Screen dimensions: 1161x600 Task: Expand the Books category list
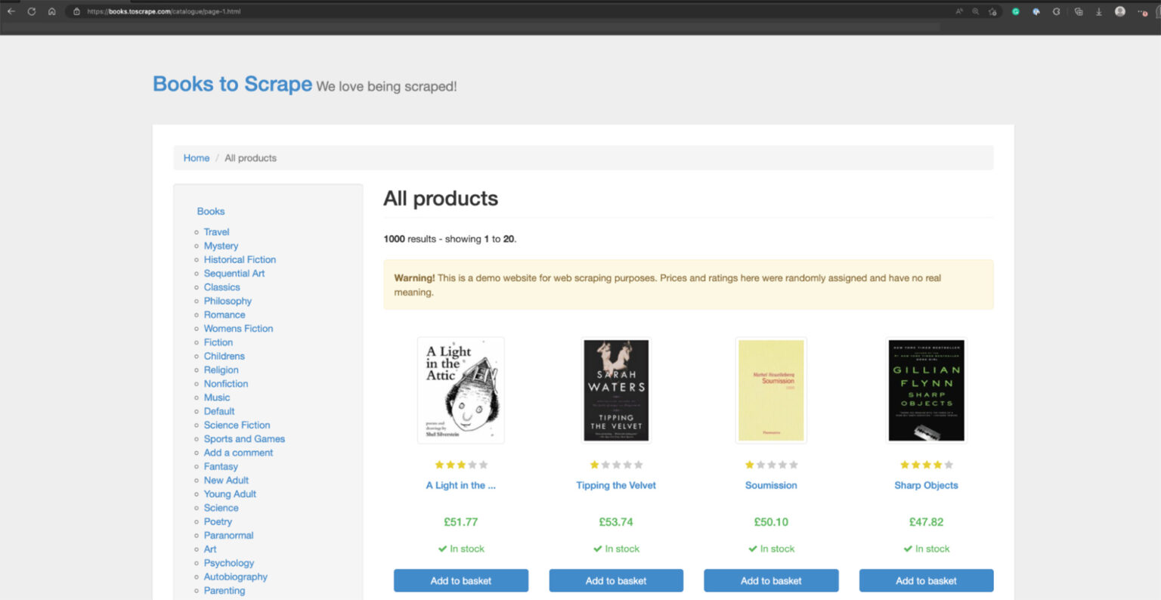click(x=211, y=211)
